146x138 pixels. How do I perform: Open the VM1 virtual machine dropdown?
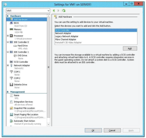[x=28, y=11]
